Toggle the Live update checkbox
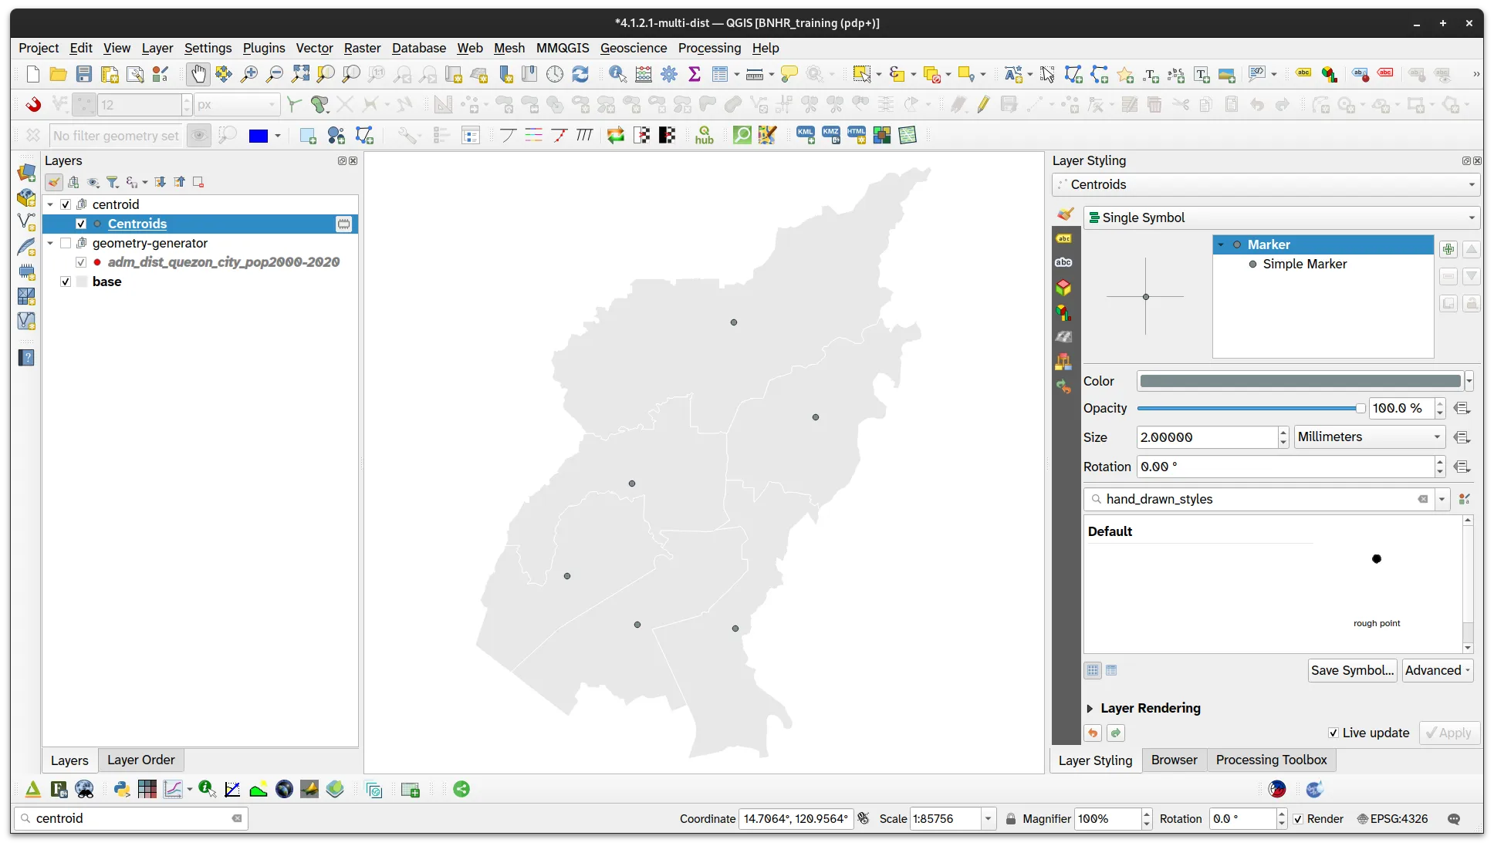 (x=1333, y=733)
